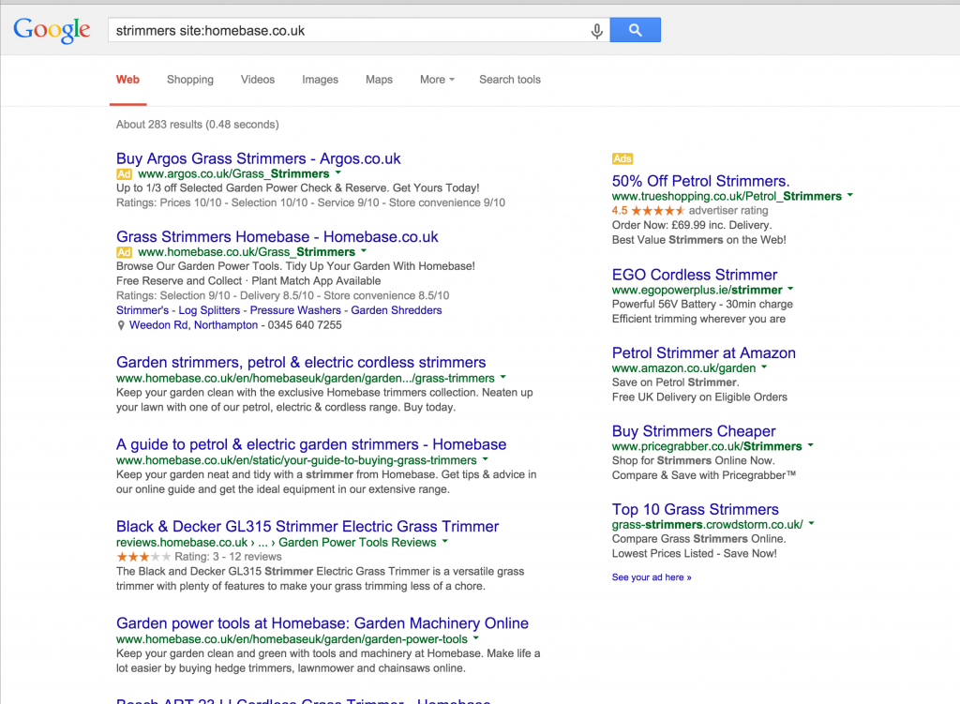Open A guide to petrol & electric strimmers

point(311,444)
